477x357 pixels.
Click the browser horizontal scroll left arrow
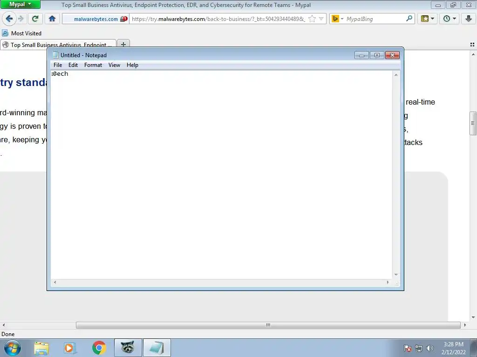click(3, 325)
